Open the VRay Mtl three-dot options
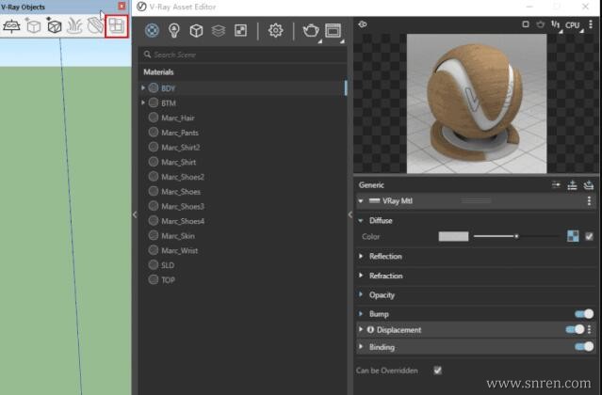602x395 pixels. point(589,200)
